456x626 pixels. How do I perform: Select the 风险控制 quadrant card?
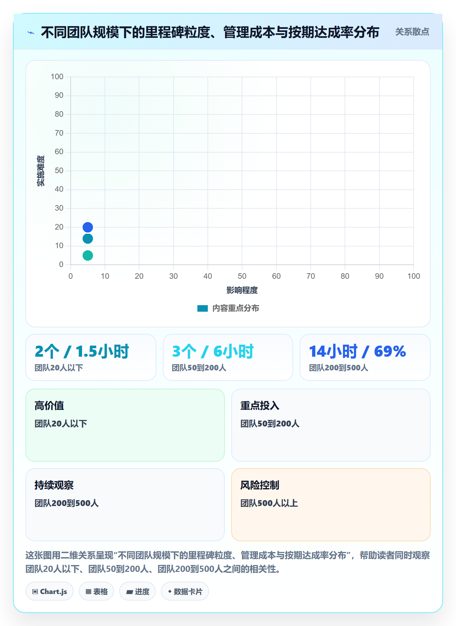tap(331, 505)
